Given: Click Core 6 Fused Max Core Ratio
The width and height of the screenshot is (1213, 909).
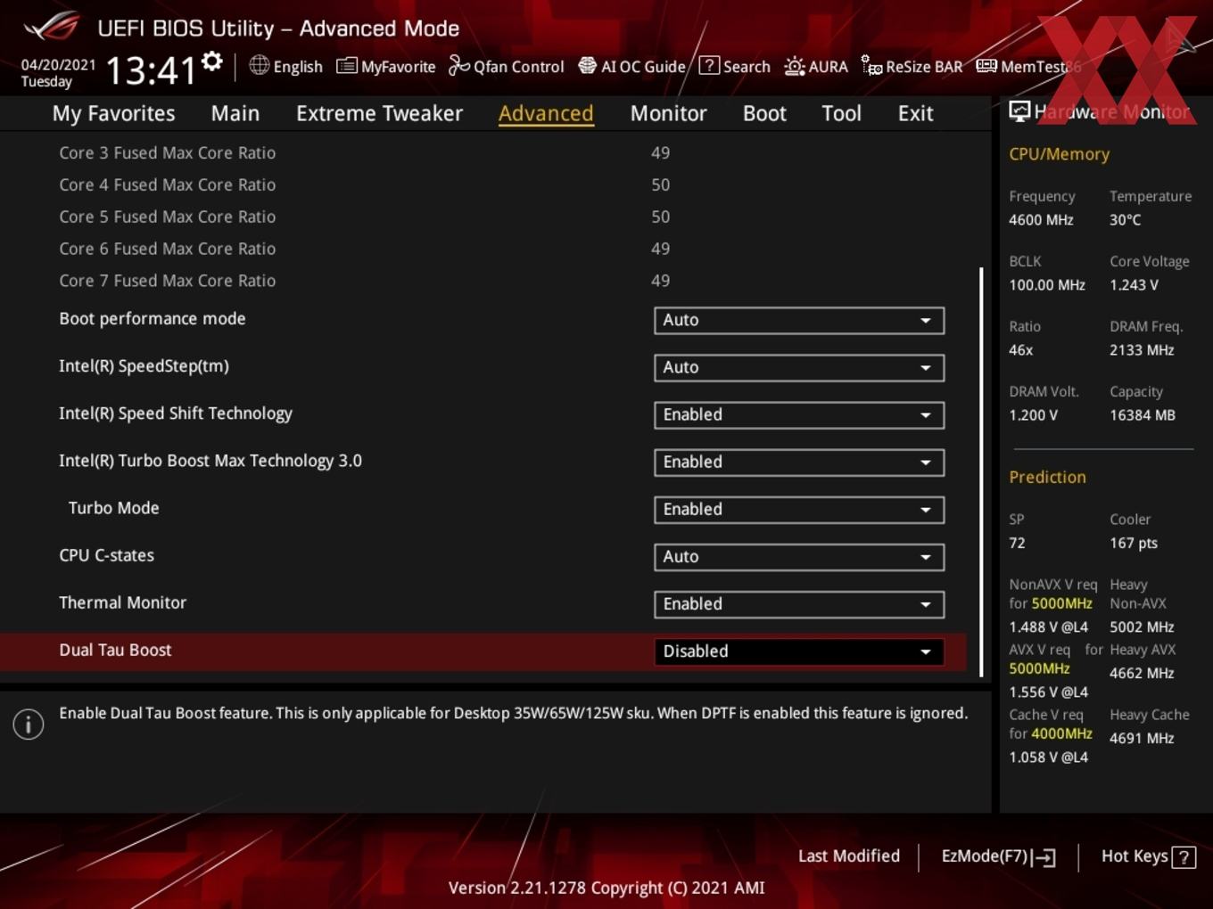Looking at the screenshot, I should pyautogui.click(x=167, y=249).
